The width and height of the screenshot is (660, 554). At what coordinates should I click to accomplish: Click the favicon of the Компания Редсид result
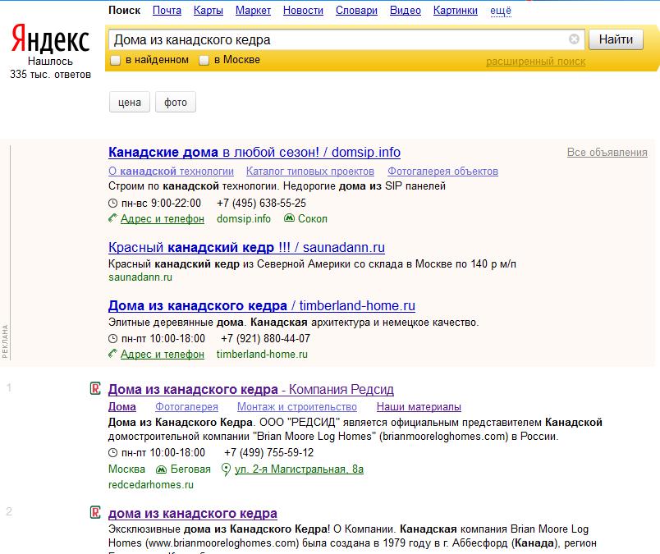[95, 388]
